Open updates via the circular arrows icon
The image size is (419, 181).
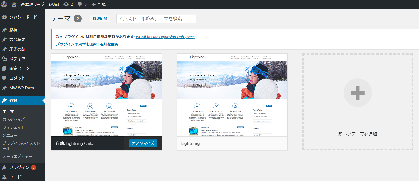(x=66, y=4)
